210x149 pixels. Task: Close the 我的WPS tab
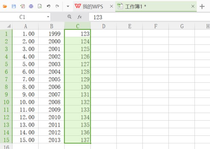pos(111,6)
